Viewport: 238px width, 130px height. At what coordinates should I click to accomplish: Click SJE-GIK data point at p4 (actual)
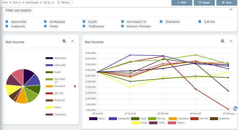click(228, 109)
